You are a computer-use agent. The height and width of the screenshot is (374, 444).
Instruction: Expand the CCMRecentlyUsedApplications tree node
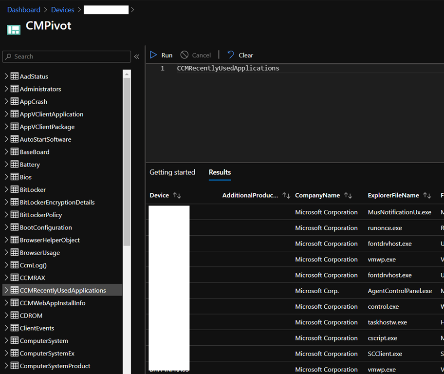(6, 290)
